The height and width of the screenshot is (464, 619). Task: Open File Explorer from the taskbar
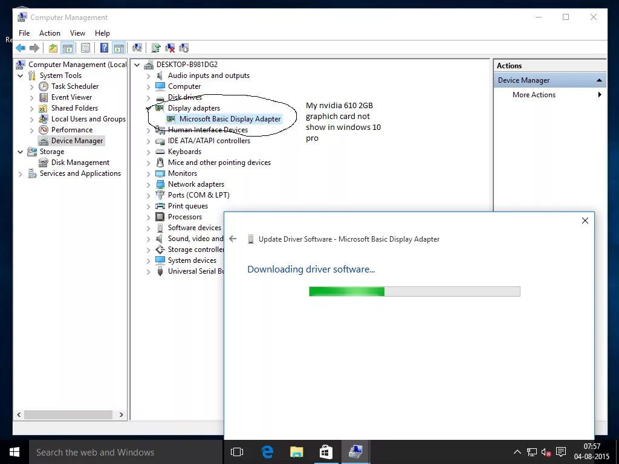[x=296, y=452]
